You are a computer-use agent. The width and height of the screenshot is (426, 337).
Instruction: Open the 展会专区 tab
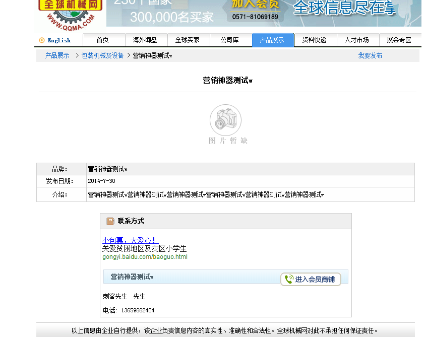tap(400, 40)
